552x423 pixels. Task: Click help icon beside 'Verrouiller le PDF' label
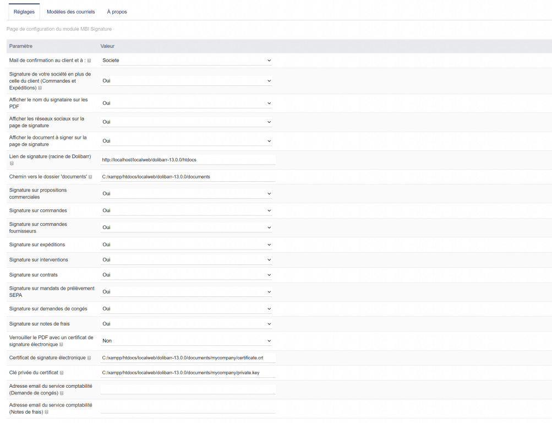pyautogui.click(x=61, y=344)
